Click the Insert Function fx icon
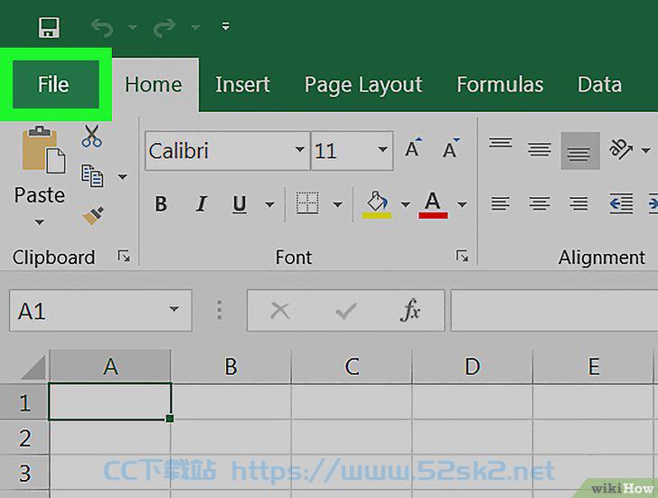This screenshot has height=498, width=658. tap(410, 311)
